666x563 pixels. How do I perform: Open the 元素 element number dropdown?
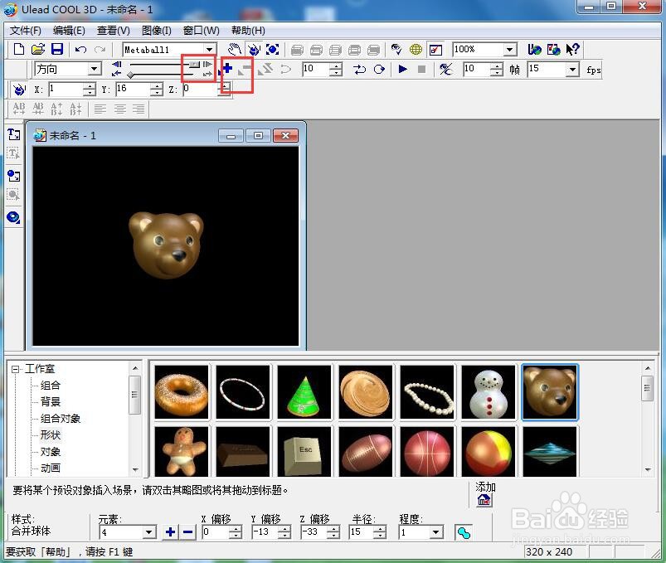pyautogui.click(x=149, y=532)
